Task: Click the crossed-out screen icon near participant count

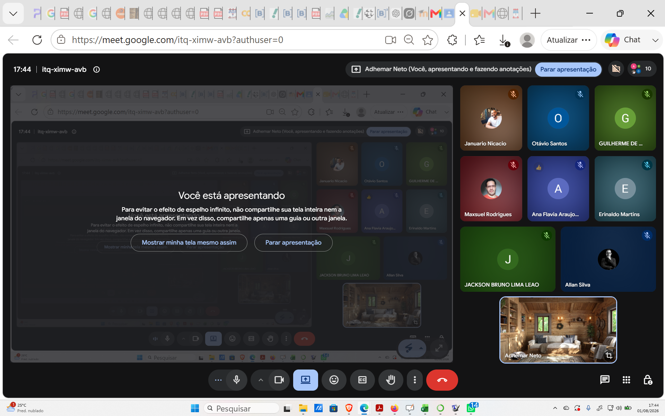Action: pyautogui.click(x=616, y=69)
